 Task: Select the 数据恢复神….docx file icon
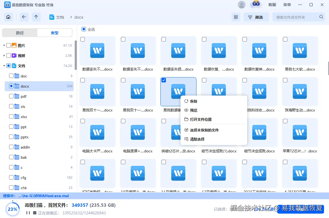[x=259, y=51]
